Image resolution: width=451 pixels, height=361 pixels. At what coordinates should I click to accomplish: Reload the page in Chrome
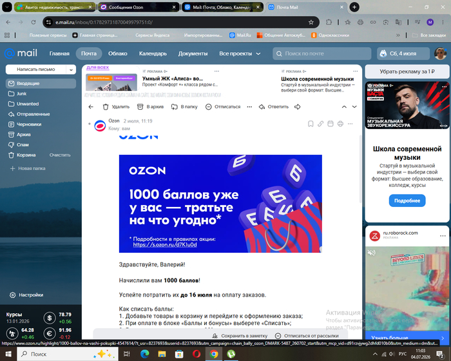click(x=34, y=22)
